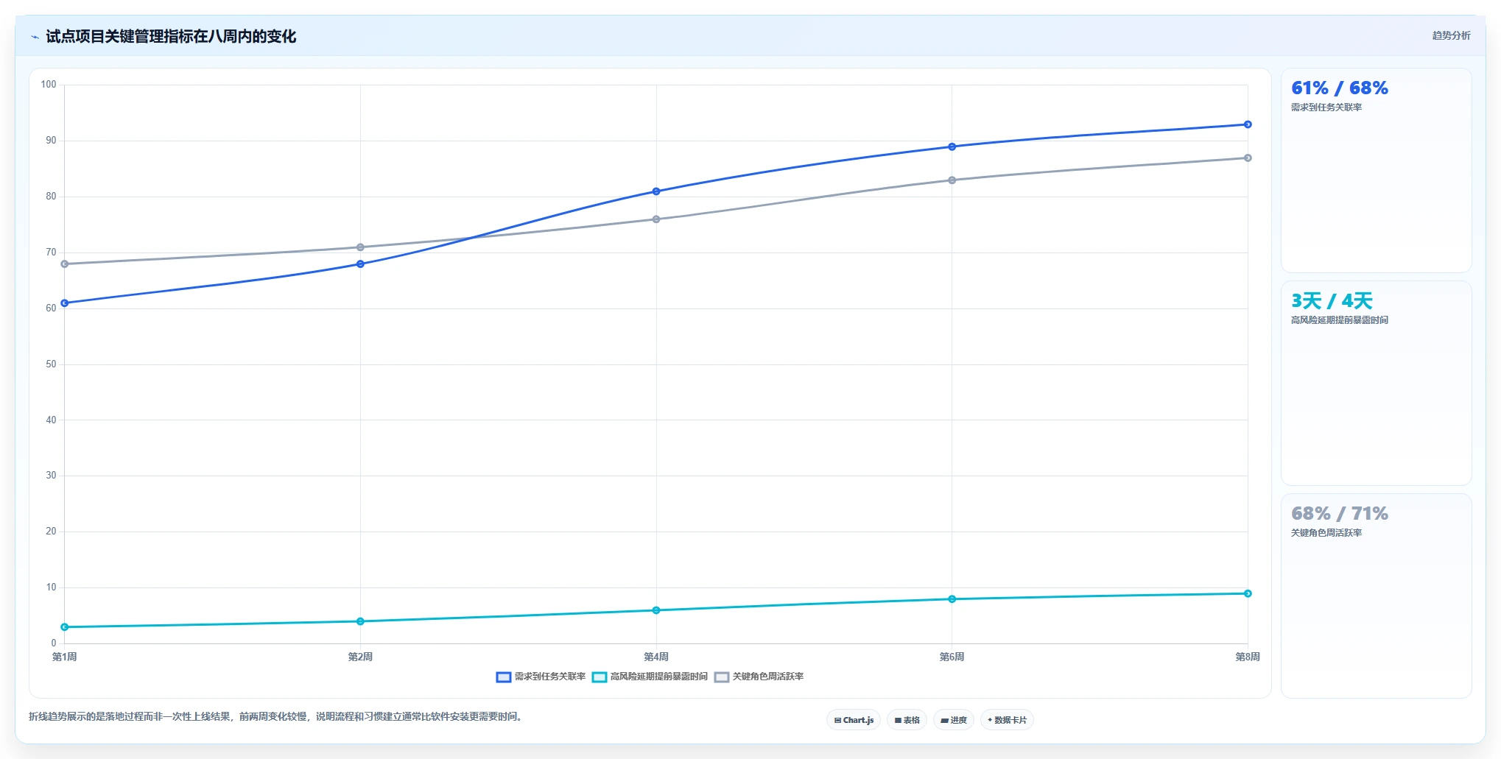1501x759 pixels.
Task: Select the 61% / 68% 需求到任务关联率 card
Action: (x=1376, y=171)
